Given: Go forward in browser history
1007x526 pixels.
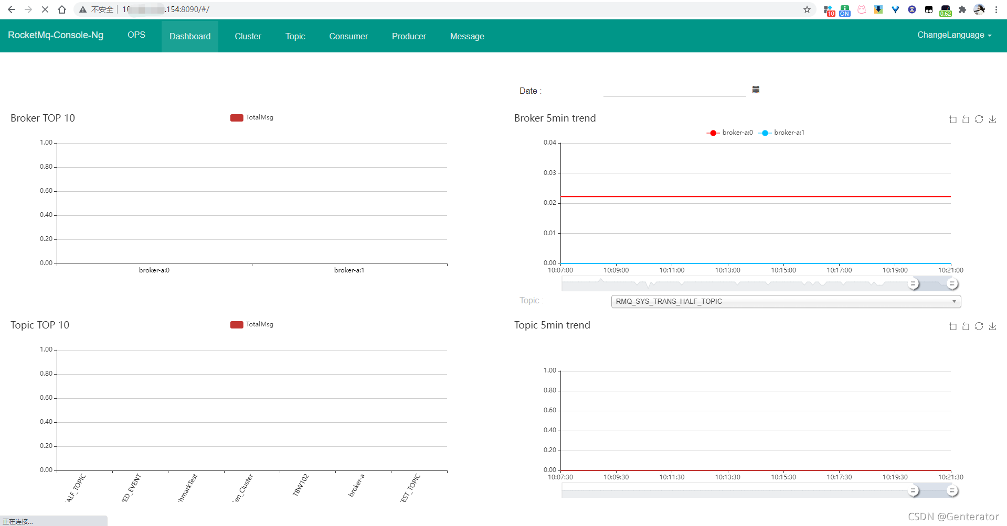Looking at the screenshot, I should 28,9.
